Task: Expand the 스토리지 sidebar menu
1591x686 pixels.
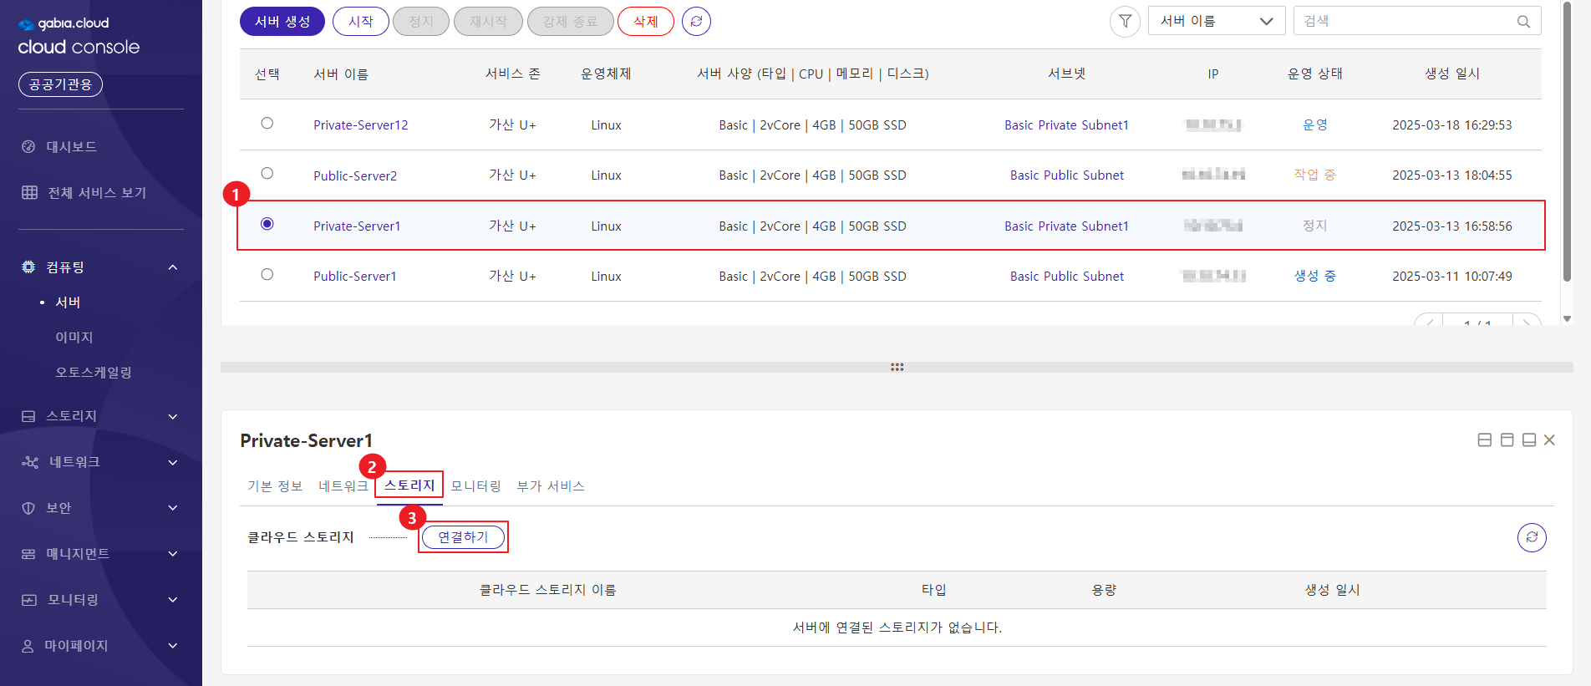Action: coord(100,416)
